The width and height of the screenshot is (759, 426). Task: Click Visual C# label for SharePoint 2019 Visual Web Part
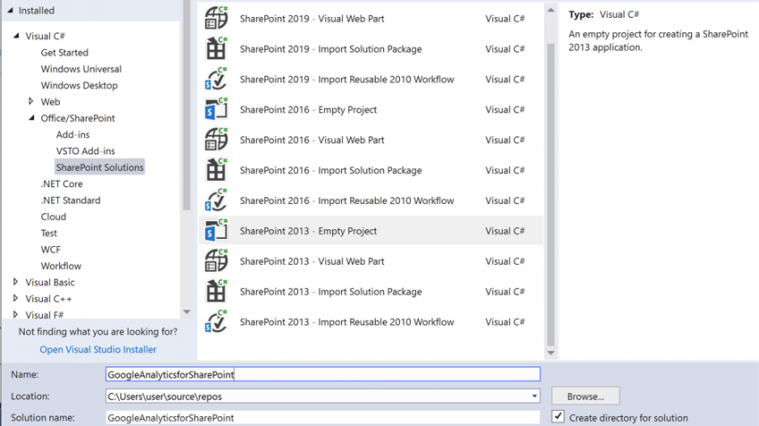coord(505,19)
